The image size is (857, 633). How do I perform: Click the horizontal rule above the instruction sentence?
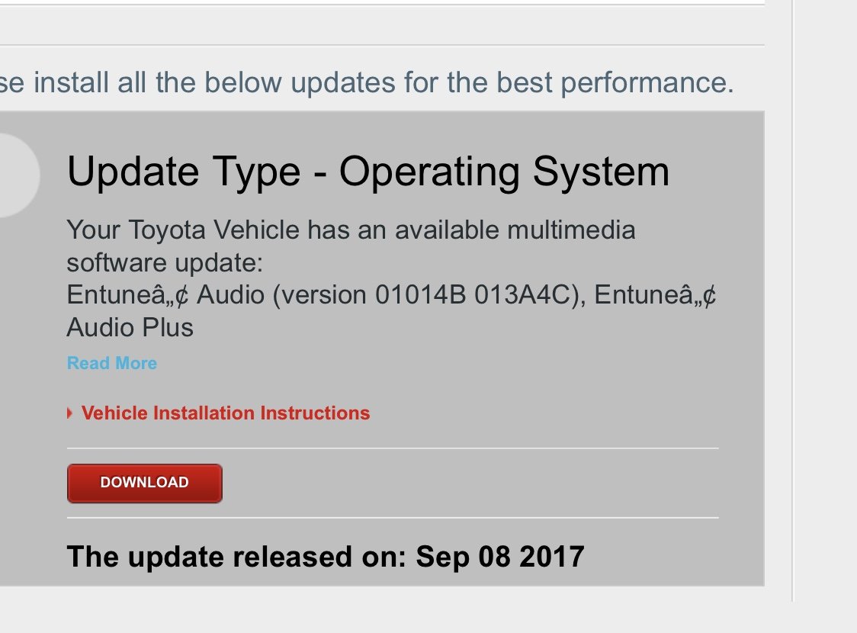(382, 45)
